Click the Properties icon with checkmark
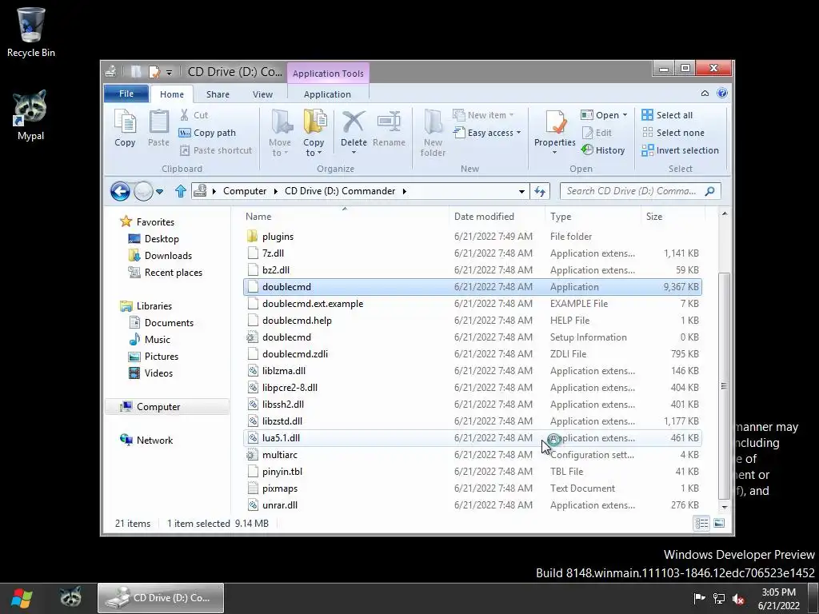This screenshot has width=819, height=614. [x=555, y=123]
